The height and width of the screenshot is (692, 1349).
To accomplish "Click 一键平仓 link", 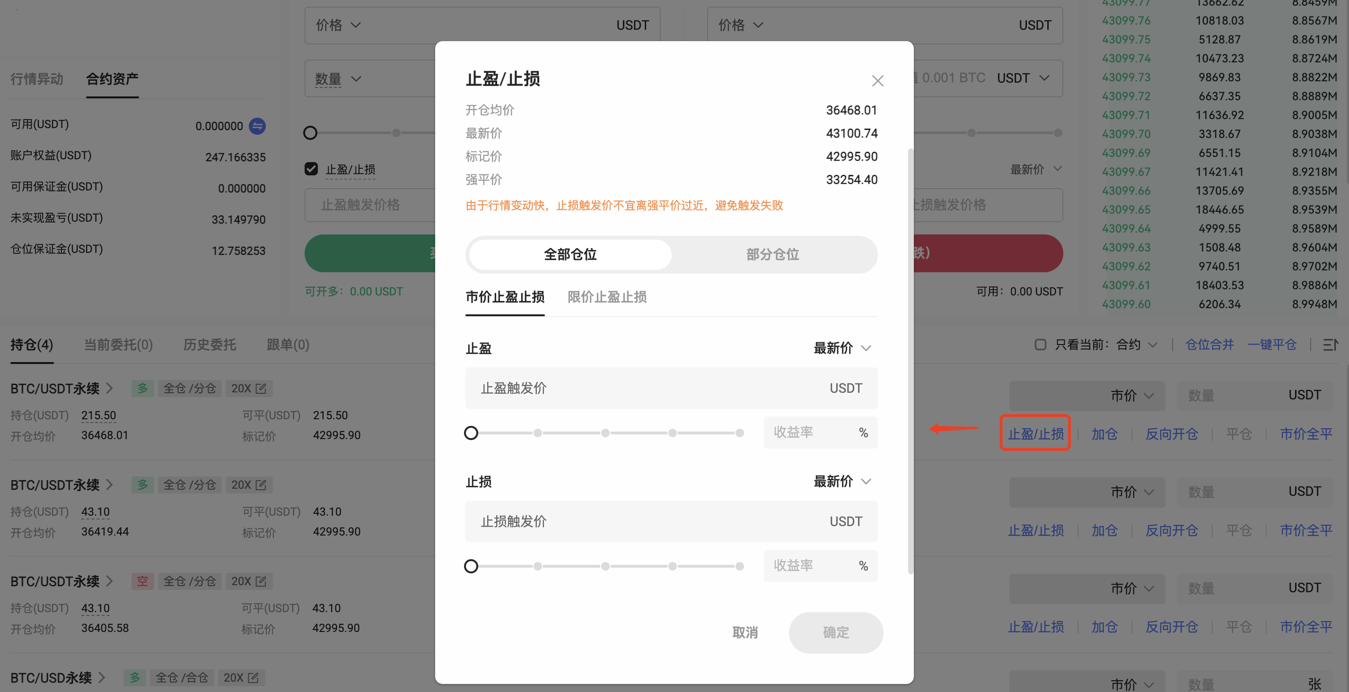I will (1271, 345).
